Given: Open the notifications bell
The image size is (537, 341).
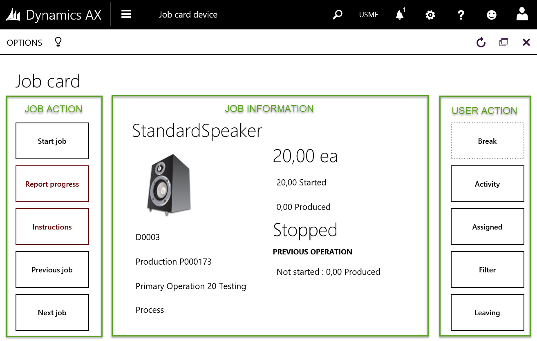Looking at the screenshot, I should pos(400,15).
